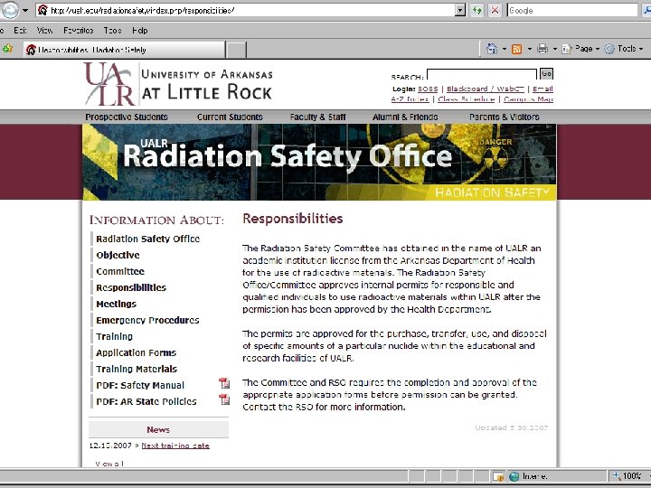
Task: Open the Campus Map link
Action: 529,99
